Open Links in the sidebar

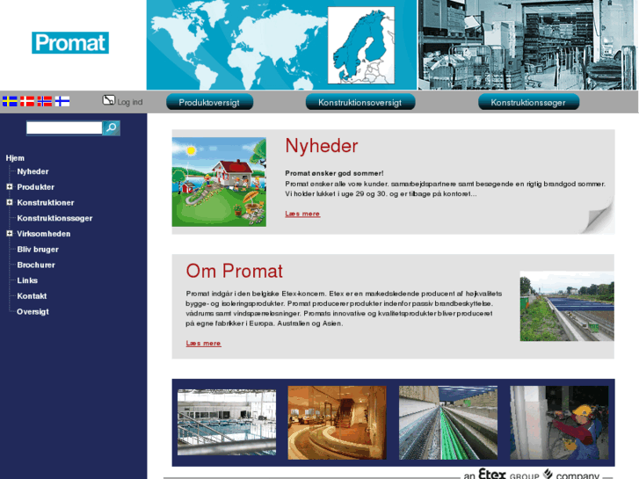click(x=27, y=280)
